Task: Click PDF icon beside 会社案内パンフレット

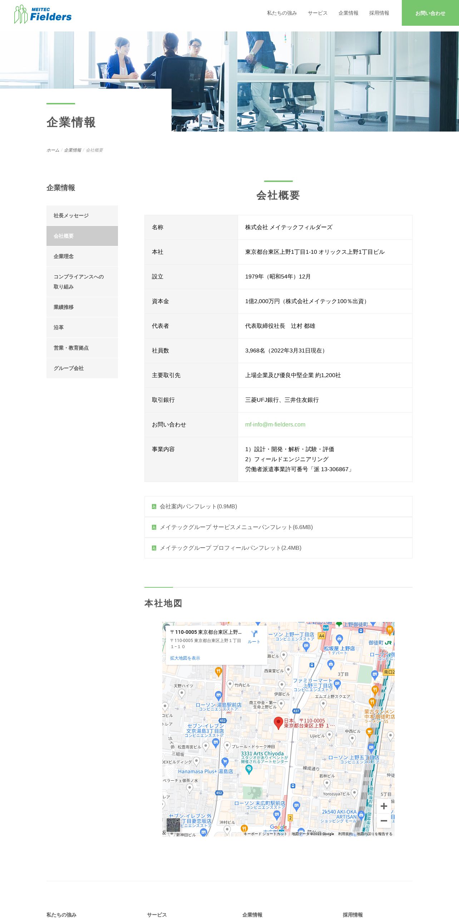Action: (x=154, y=507)
